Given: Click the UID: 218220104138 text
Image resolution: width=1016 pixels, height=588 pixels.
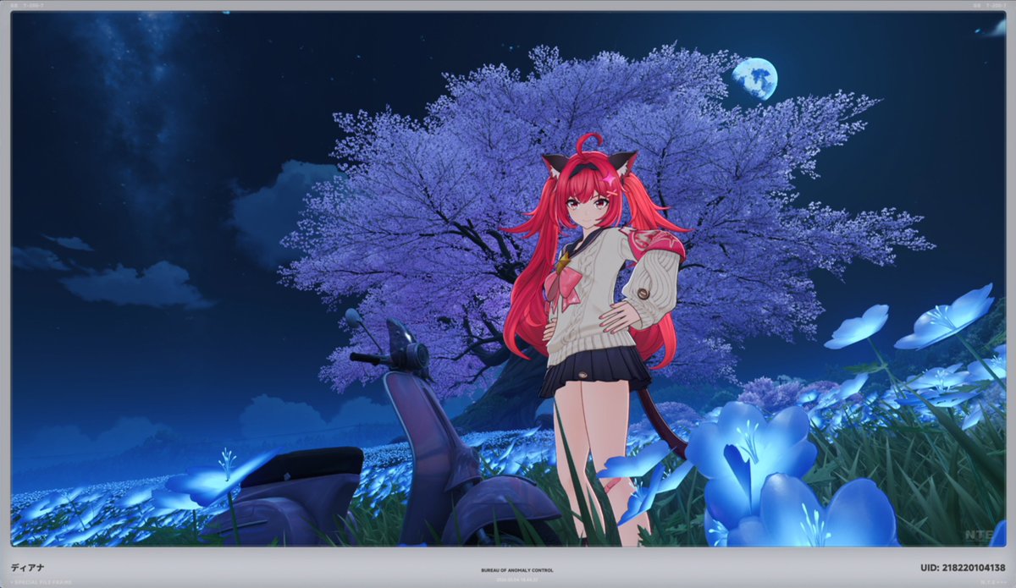Looking at the screenshot, I should coord(963,568).
